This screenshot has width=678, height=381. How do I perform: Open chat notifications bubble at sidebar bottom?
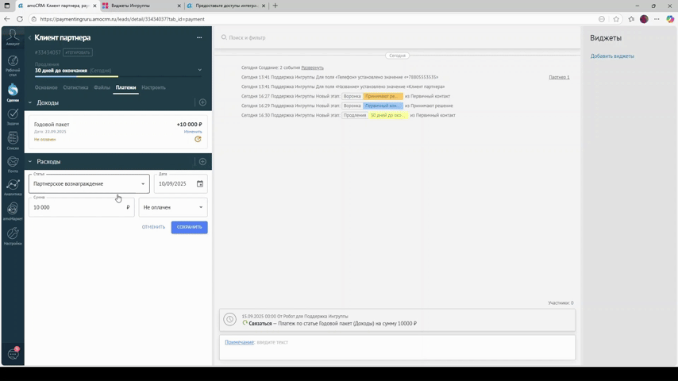tap(13, 354)
